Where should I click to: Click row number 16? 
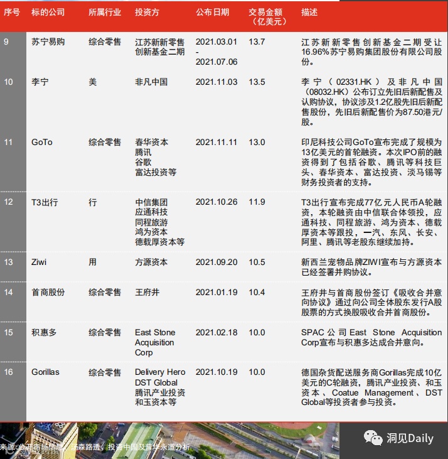coord(8,372)
